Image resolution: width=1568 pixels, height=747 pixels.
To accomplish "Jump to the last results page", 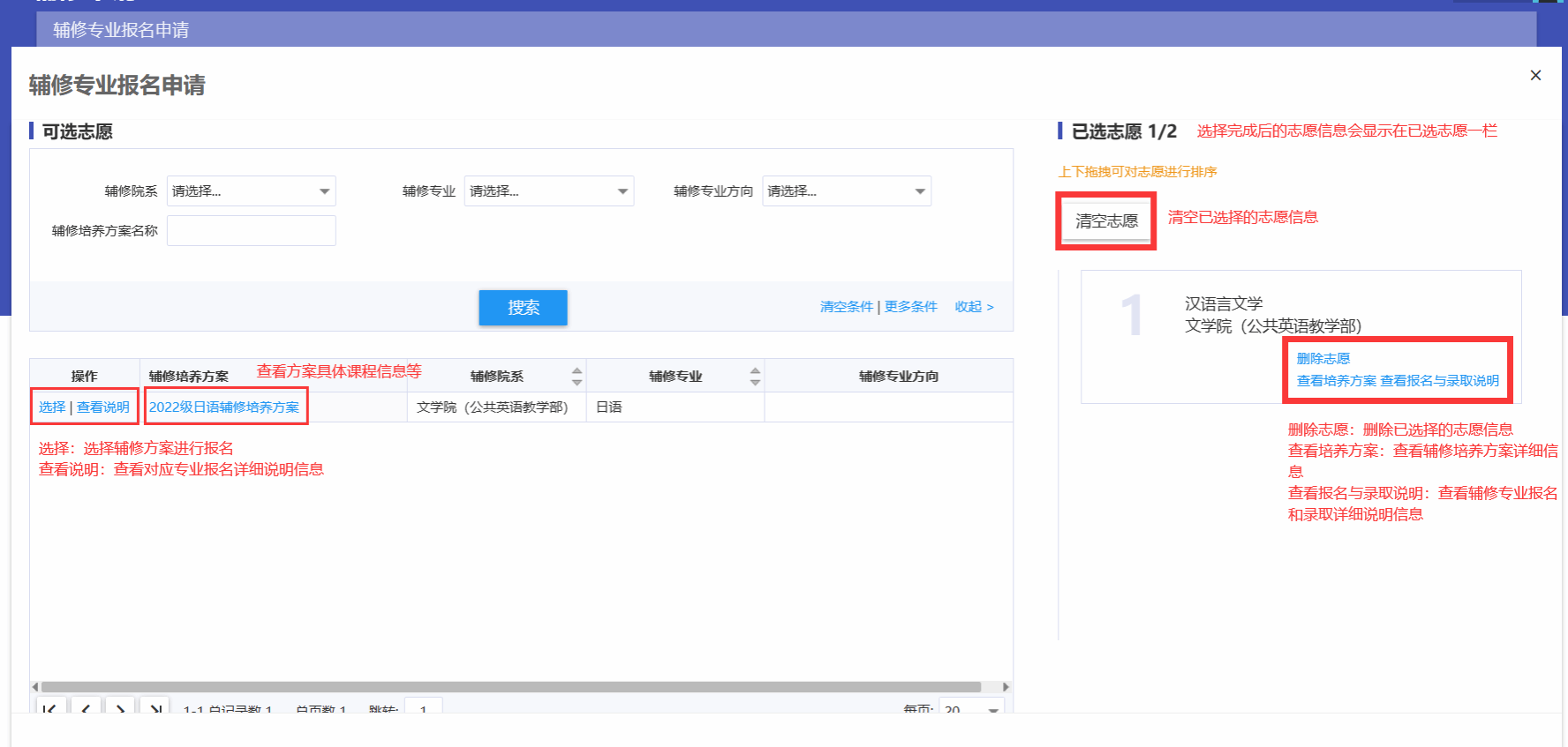I will coord(155,707).
